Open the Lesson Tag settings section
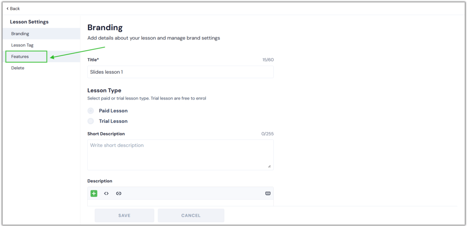Screen dimensions: 470x226 click(22, 45)
